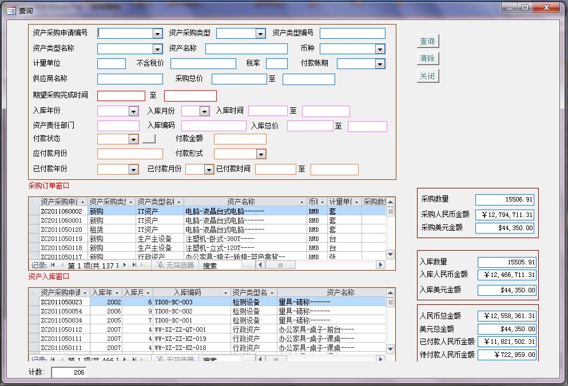Click the 办公家具-桌子-前台 asset name cell
Image resolution: width=568 pixels, height=386 pixels.
pos(331,329)
